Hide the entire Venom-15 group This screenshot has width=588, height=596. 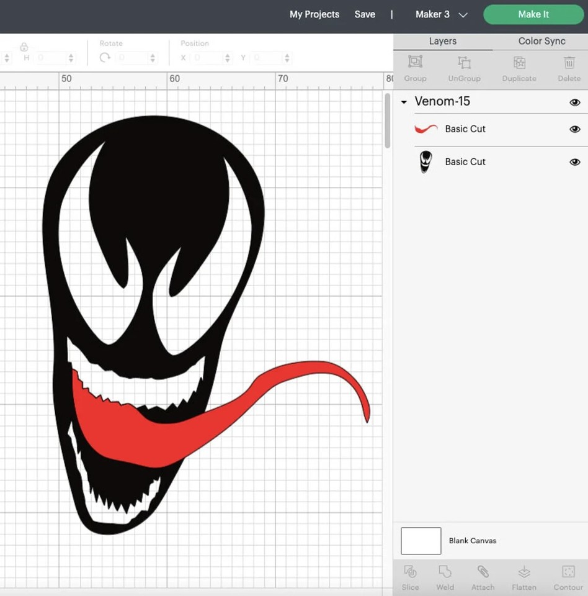click(x=575, y=101)
